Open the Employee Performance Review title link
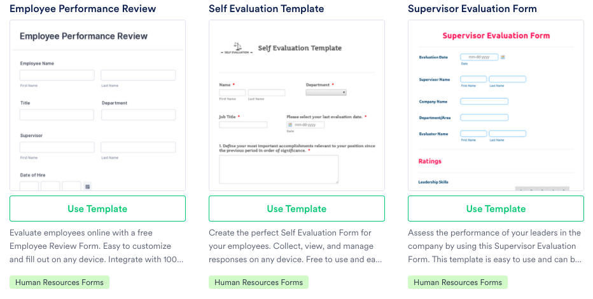Screen dimensions: 593x299 pos(83,9)
